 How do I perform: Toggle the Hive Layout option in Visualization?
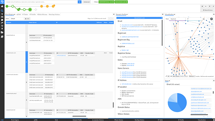176,76
